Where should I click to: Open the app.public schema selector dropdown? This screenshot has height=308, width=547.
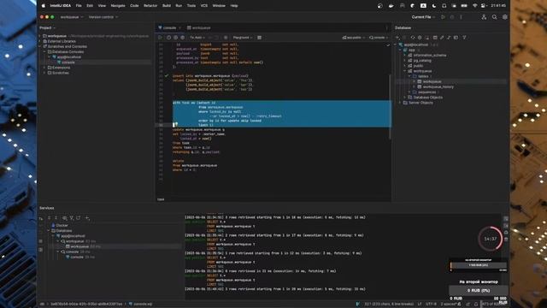tap(353, 38)
